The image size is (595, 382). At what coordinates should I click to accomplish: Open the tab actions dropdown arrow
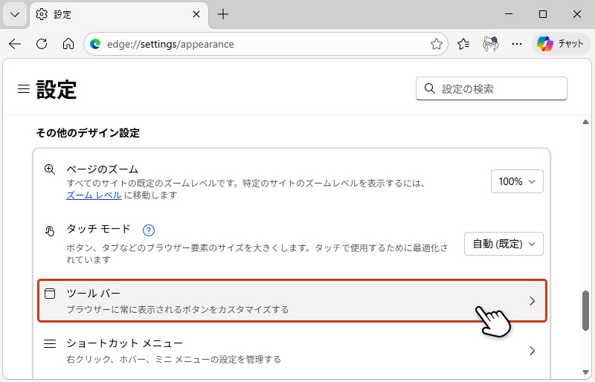[15, 14]
